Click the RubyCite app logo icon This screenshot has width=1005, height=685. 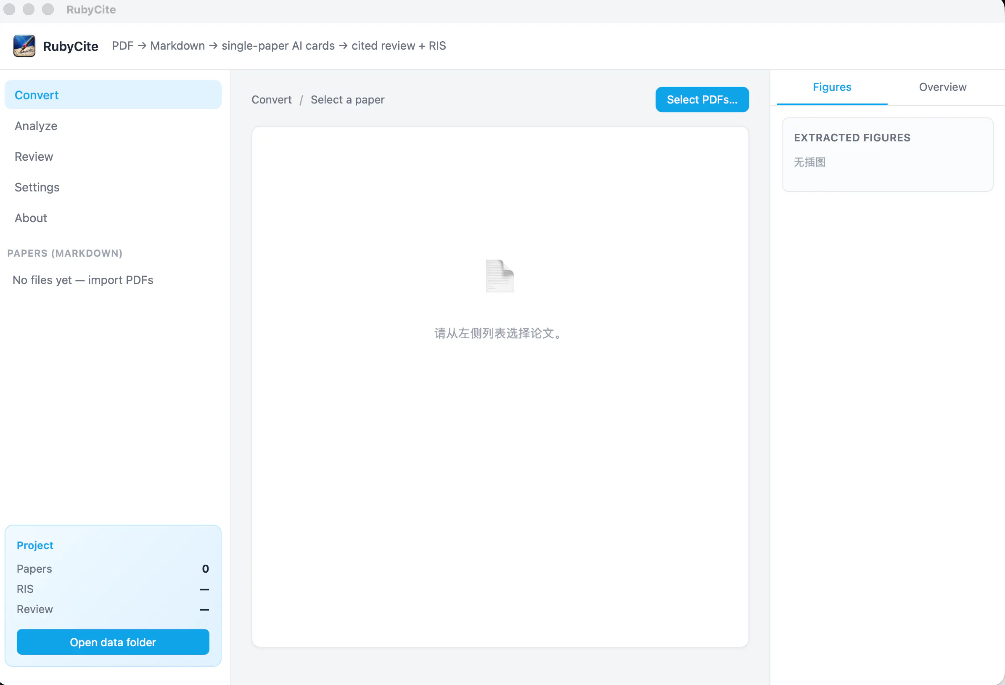(x=24, y=46)
